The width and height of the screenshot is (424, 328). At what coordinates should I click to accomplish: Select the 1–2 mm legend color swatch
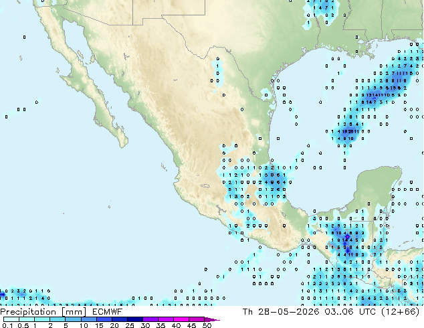(x=42, y=319)
